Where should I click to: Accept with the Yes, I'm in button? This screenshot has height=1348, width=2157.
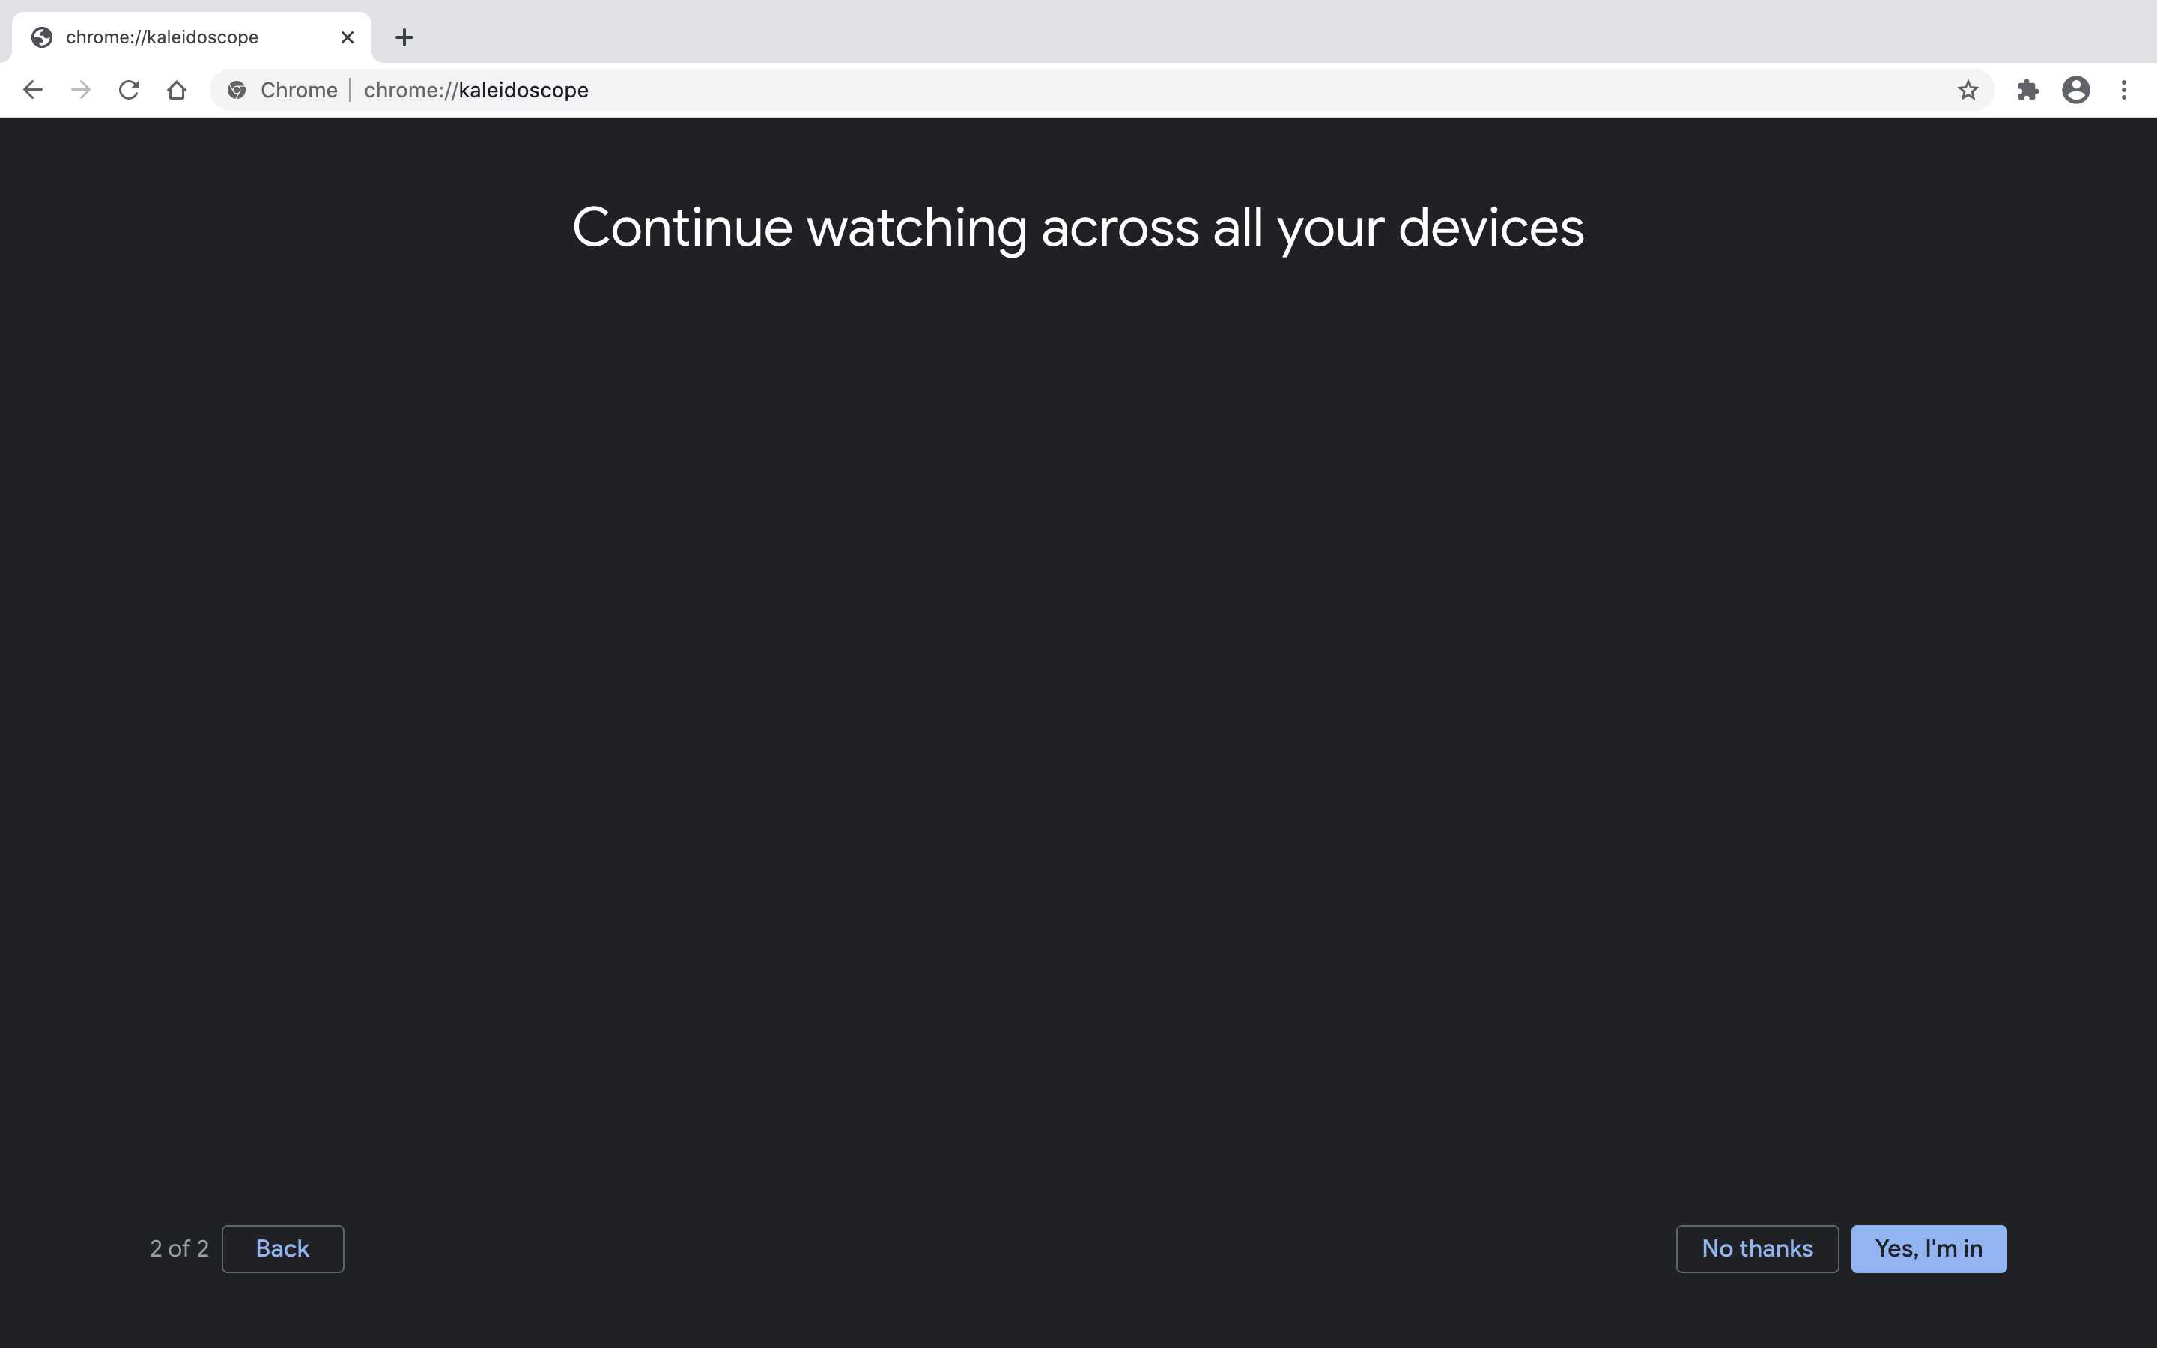point(1929,1248)
